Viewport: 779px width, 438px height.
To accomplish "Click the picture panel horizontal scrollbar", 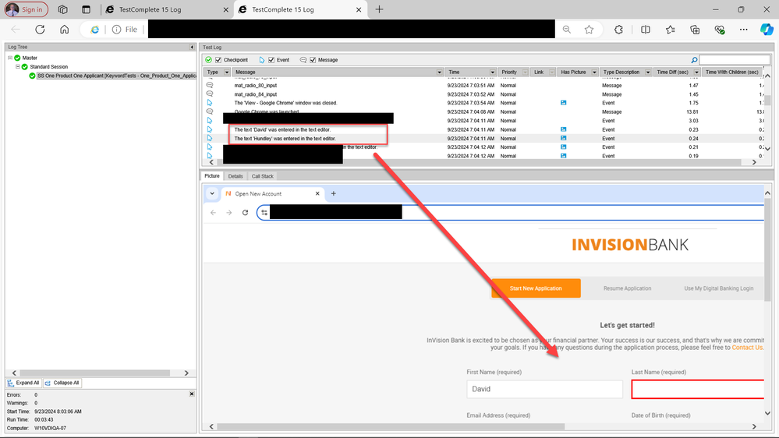I will (483, 426).
